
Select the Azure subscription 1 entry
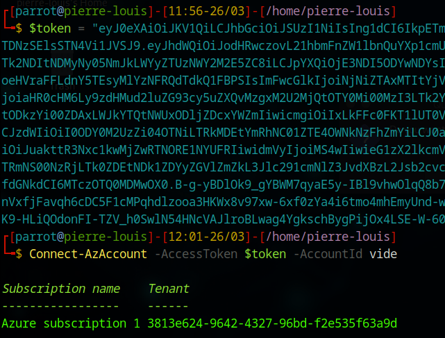click(71, 323)
